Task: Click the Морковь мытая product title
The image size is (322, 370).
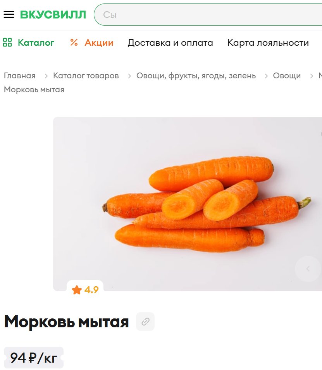Action: (67, 322)
